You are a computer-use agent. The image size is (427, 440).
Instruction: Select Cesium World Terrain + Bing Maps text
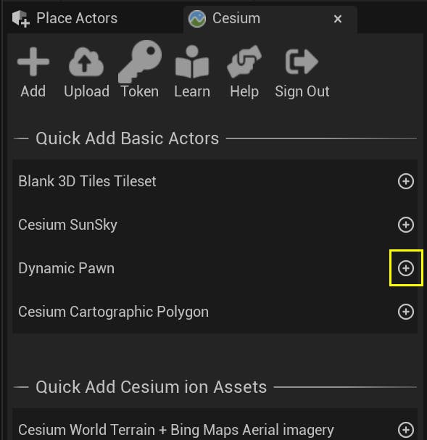click(176, 430)
